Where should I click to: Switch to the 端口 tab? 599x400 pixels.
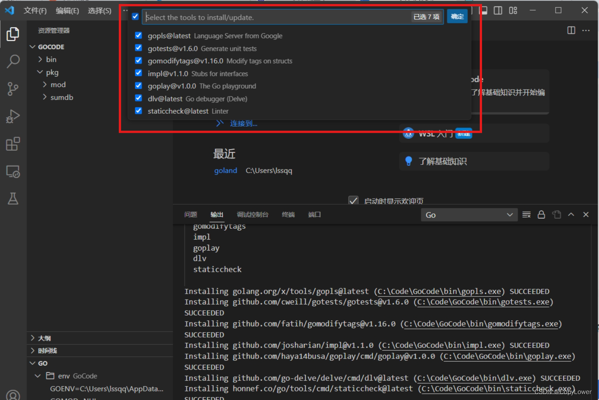point(314,215)
